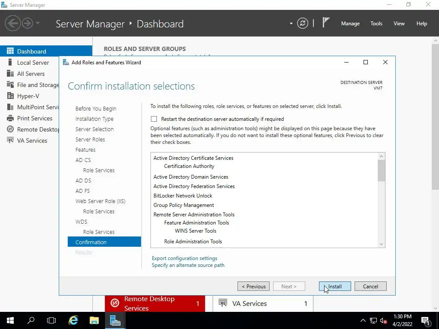Click scroll-down arrow of the selections list
Viewport: 439px width, 329px height.
click(x=381, y=244)
